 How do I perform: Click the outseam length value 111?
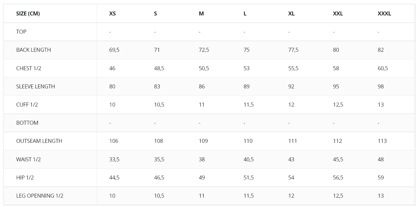[293, 141]
